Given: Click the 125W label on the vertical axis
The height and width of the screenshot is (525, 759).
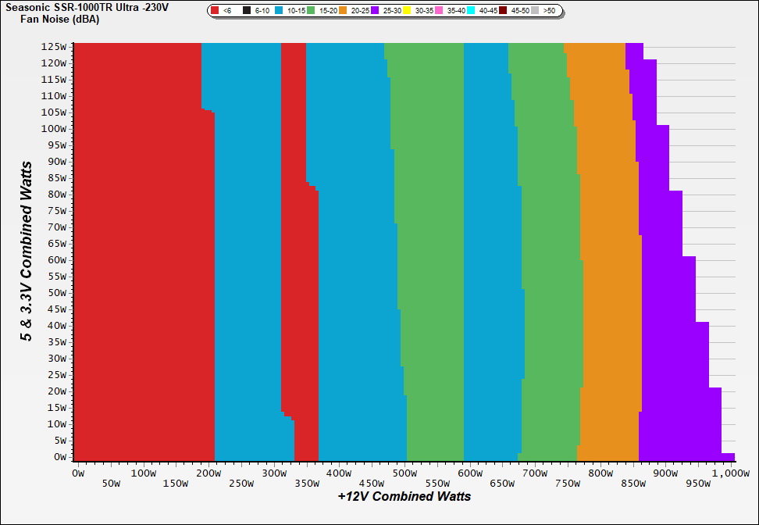Looking at the screenshot, I should click(54, 46).
